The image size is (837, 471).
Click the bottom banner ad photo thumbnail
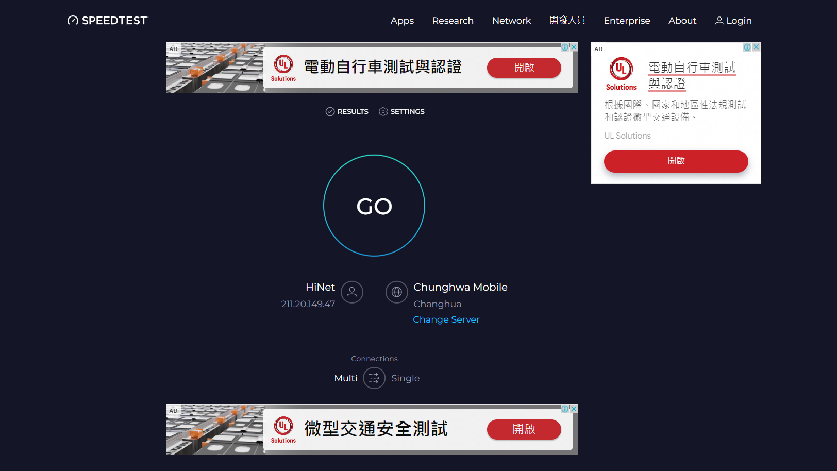[215, 430]
